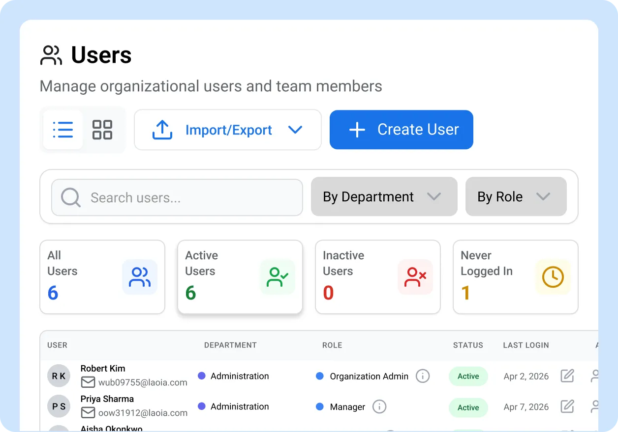
Task: Open the info icon beside Organization Admin role
Action: (x=422, y=376)
